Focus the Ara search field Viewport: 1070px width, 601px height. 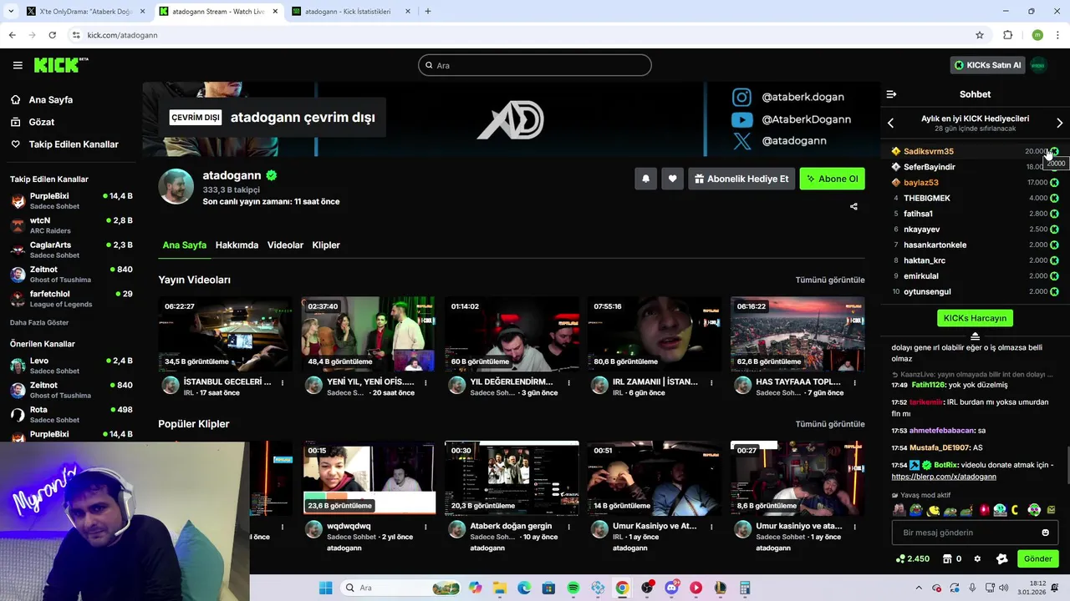535,65
